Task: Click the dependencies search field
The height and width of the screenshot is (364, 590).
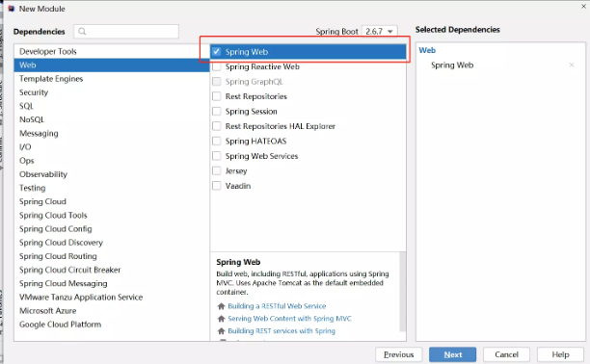Action: [x=126, y=31]
